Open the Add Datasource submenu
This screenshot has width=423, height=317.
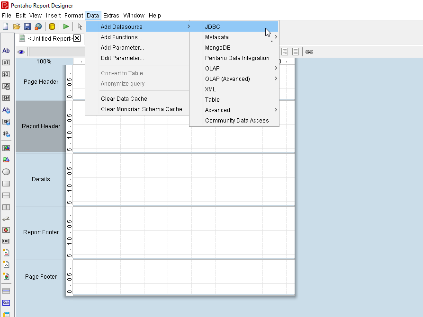pyautogui.click(x=138, y=26)
